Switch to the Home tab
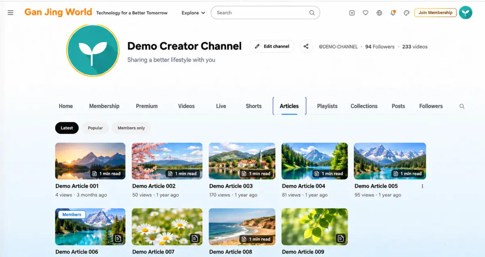The image size is (485, 257). [x=66, y=106]
